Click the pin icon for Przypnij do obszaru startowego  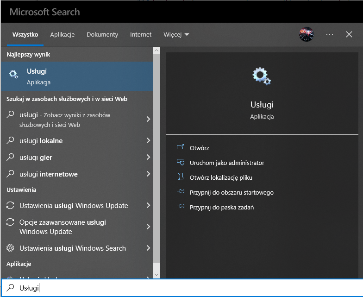pyautogui.click(x=181, y=192)
